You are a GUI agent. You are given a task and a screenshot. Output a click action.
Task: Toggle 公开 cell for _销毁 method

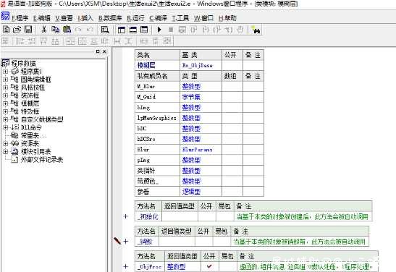pyautogui.click(x=203, y=241)
